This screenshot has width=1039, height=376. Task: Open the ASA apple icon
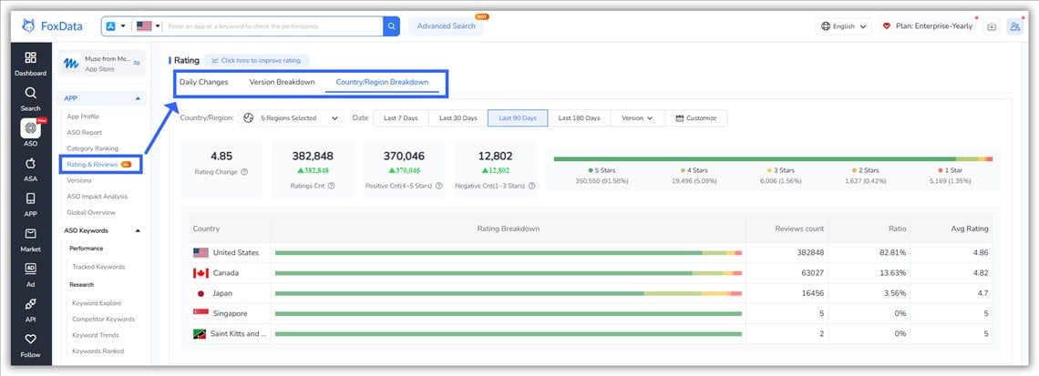pyautogui.click(x=30, y=164)
